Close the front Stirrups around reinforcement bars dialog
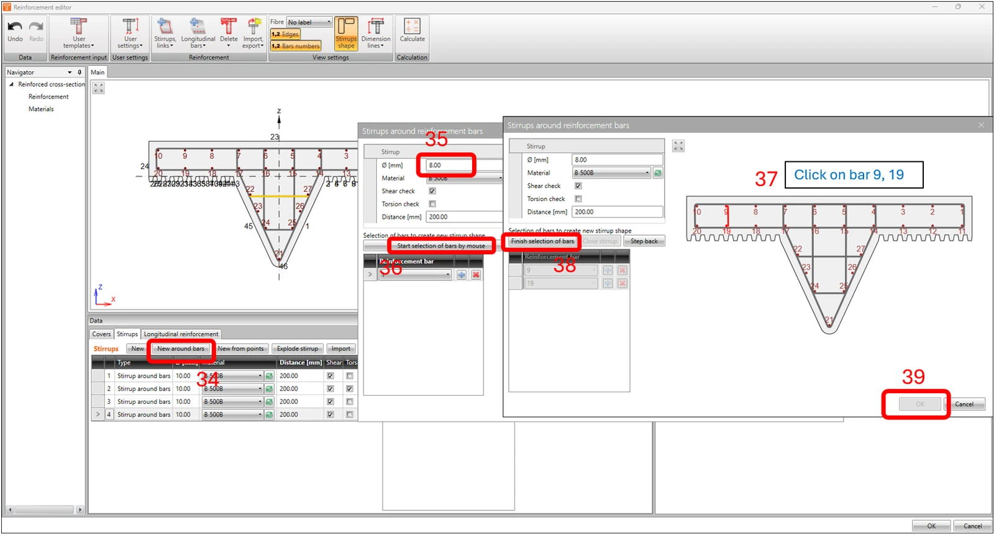 pyautogui.click(x=982, y=125)
